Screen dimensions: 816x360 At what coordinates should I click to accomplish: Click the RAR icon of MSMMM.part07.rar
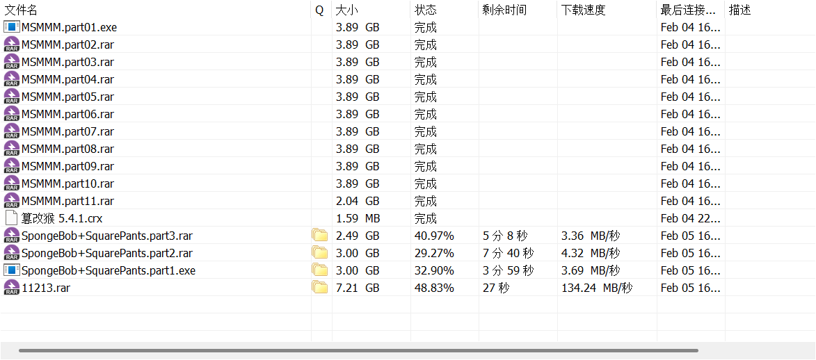pyautogui.click(x=11, y=131)
